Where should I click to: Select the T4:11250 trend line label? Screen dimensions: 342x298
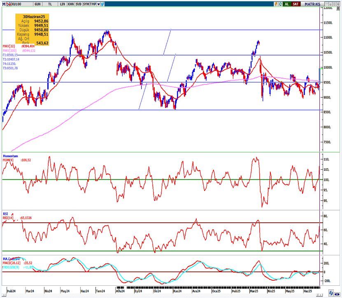point(9,64)
